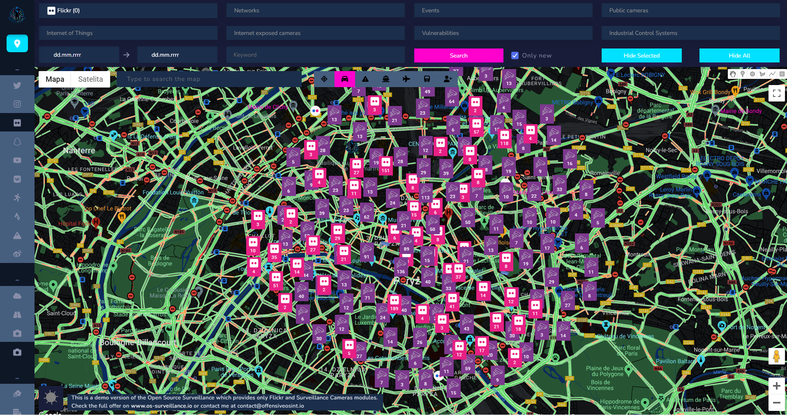787x415 pixels.
Task: Click the Hide Selected button
Action: 642,55
